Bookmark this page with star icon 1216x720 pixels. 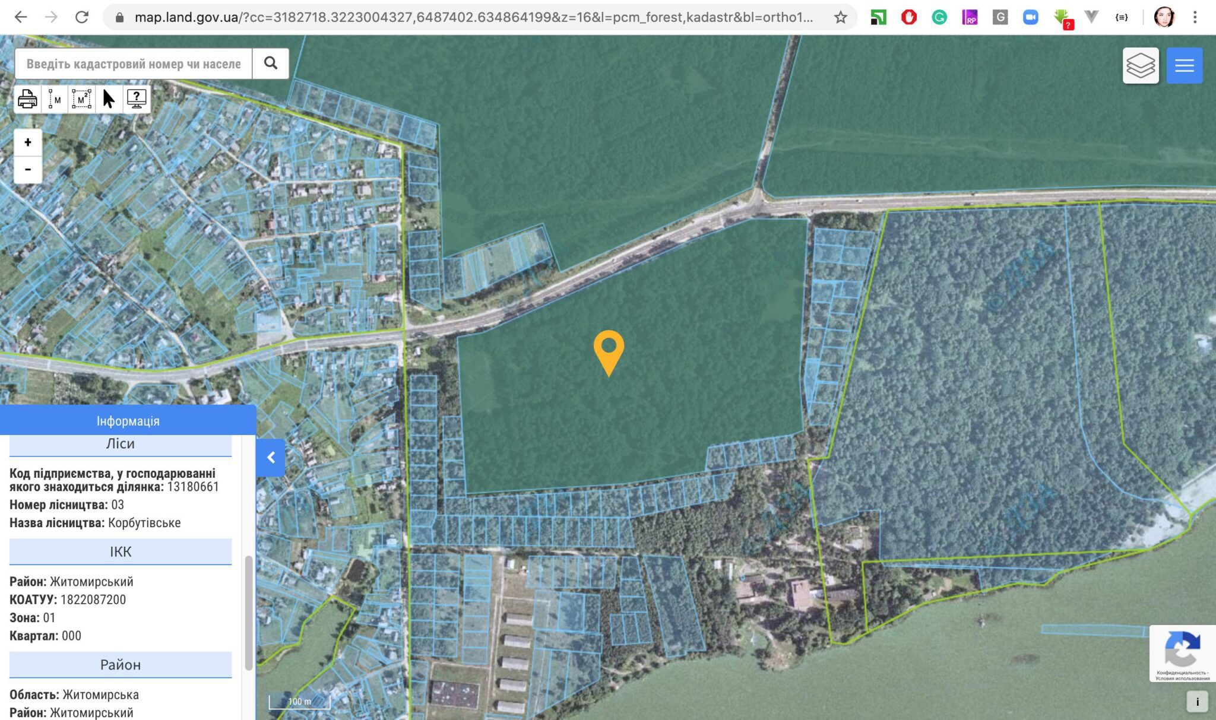[840, 17]
